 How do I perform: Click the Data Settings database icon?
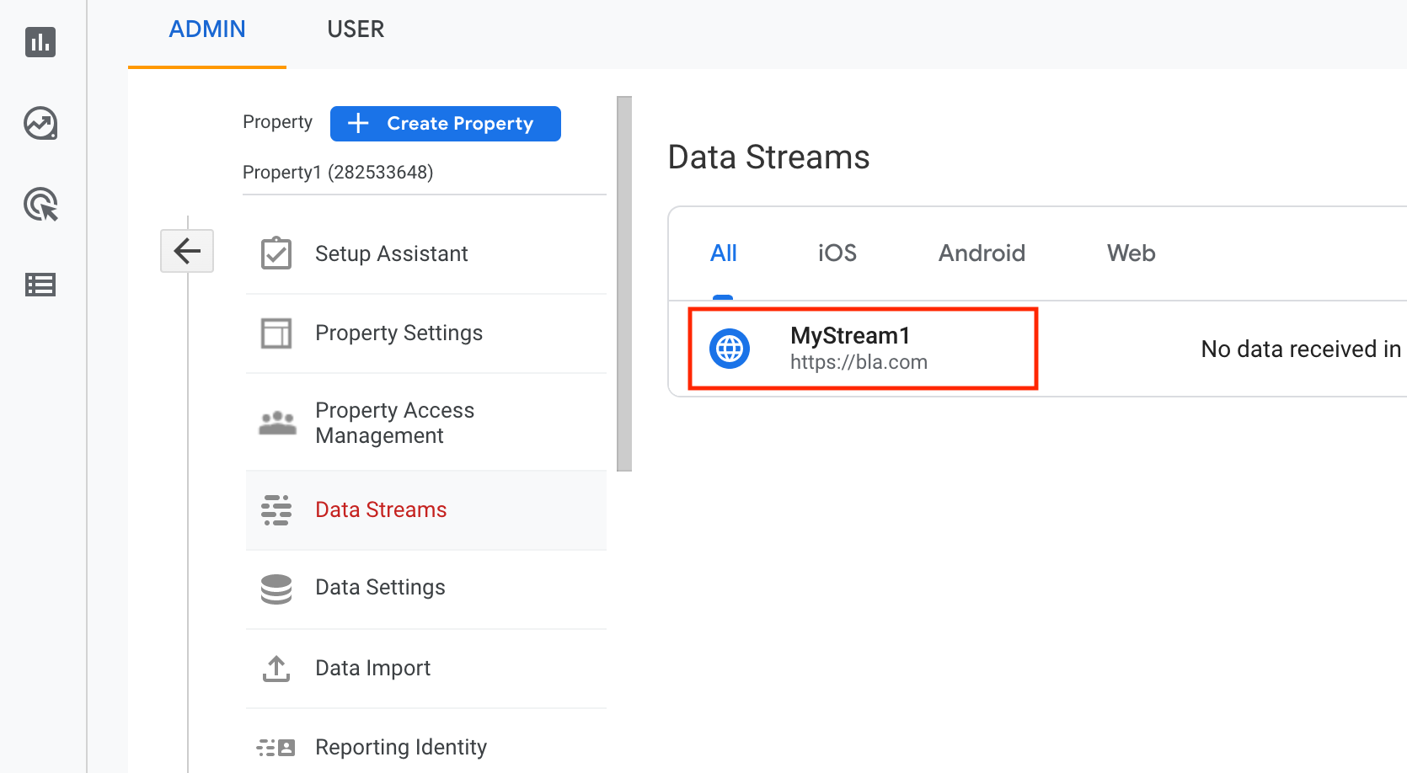coord(276,589)
